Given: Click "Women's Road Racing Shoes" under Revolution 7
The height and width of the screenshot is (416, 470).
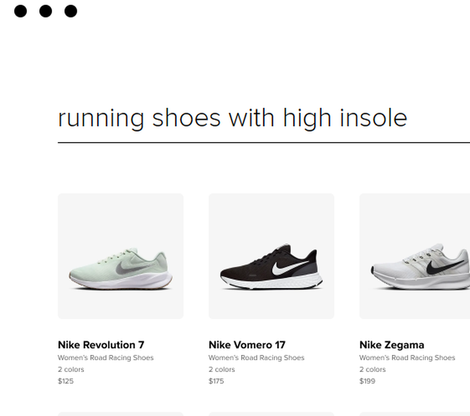Looking at the screenshot, I should pyautogui.click(x=106, y=358).
